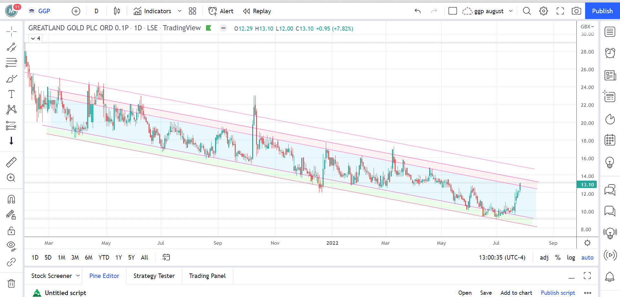Select the text annotation tool
Image resolution: width=620 pixels, height=297 pixels.
click(x=11, y=94)
